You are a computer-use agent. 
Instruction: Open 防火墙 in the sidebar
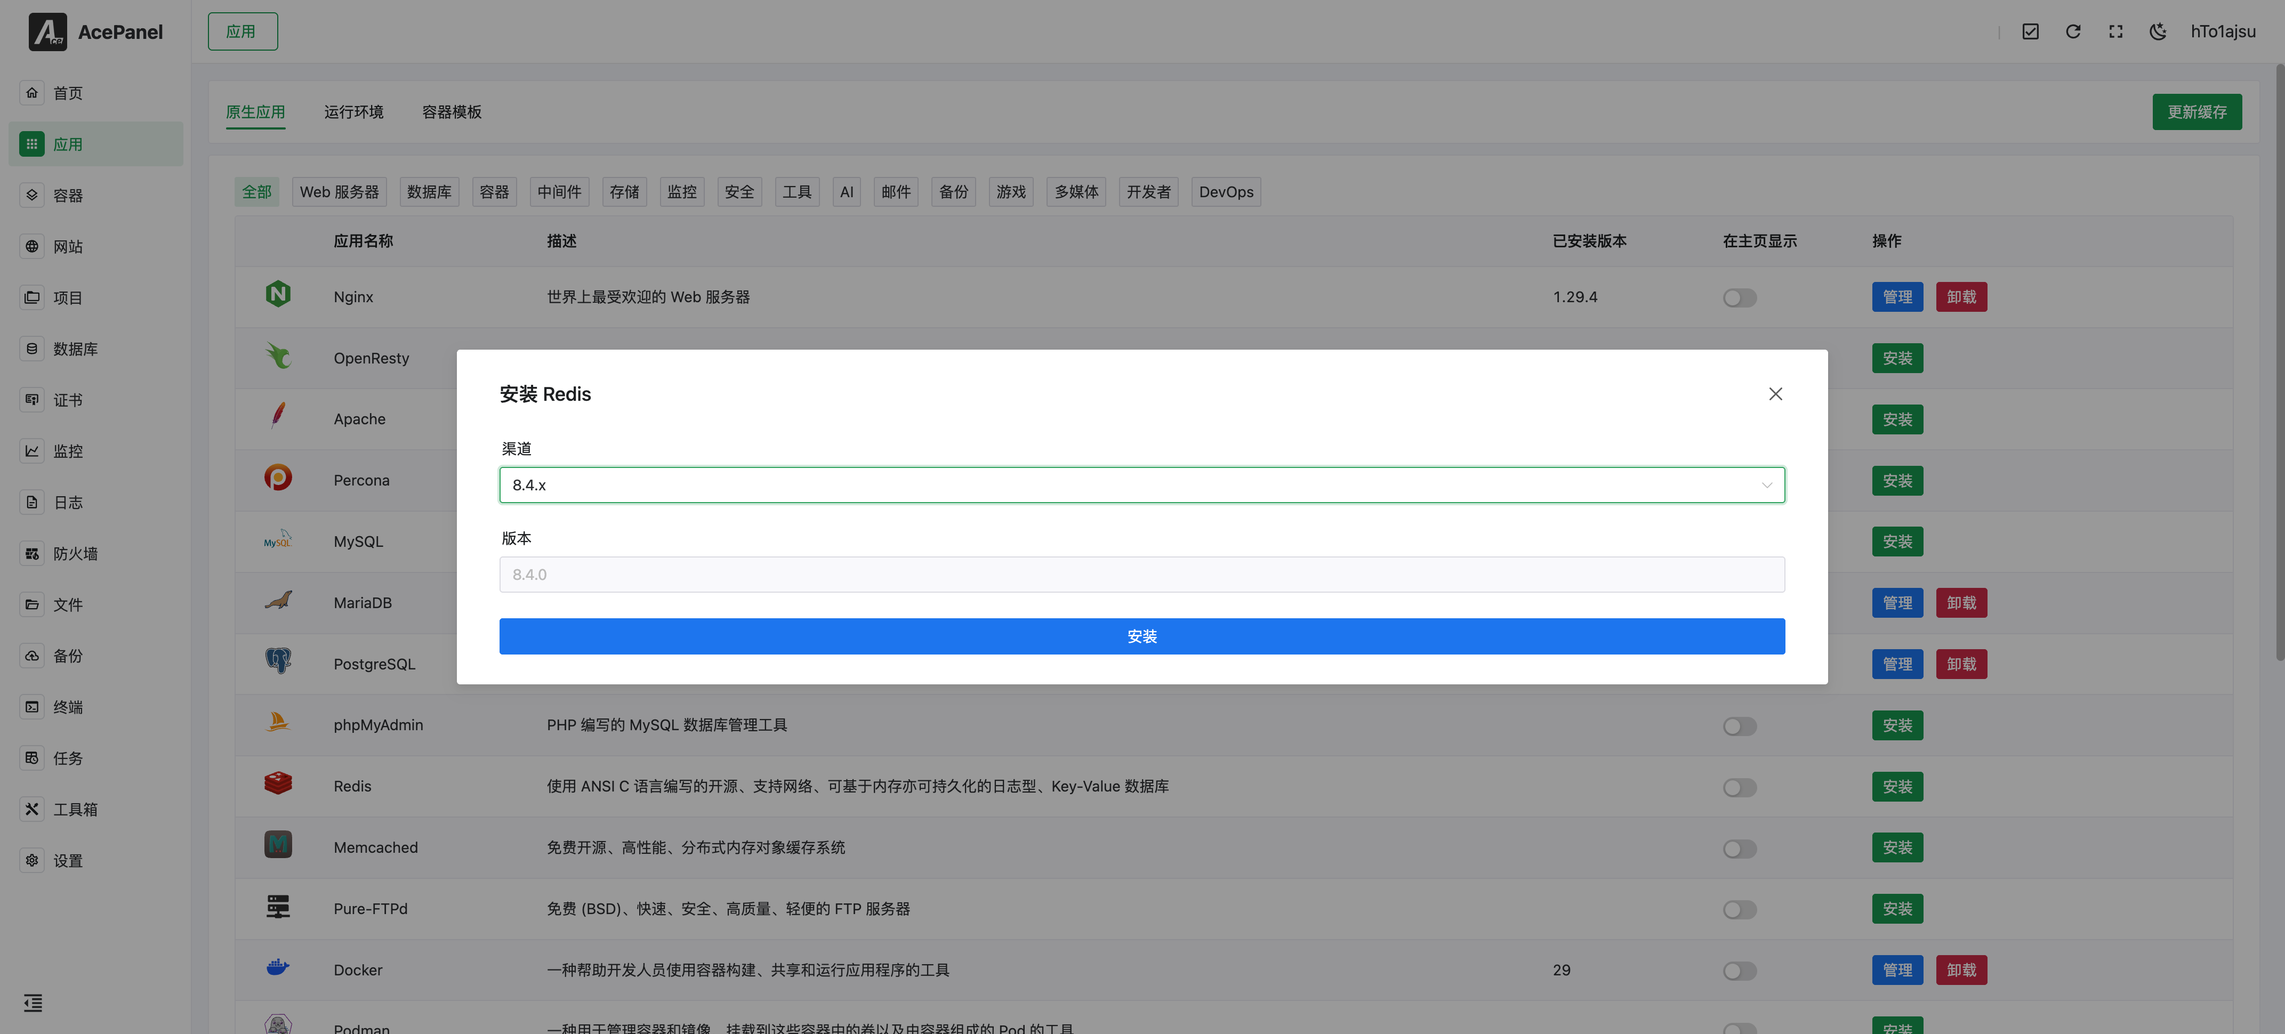tap(75, 553)
